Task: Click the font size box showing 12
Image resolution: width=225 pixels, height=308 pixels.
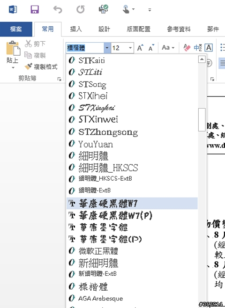Action: point(120,48)
